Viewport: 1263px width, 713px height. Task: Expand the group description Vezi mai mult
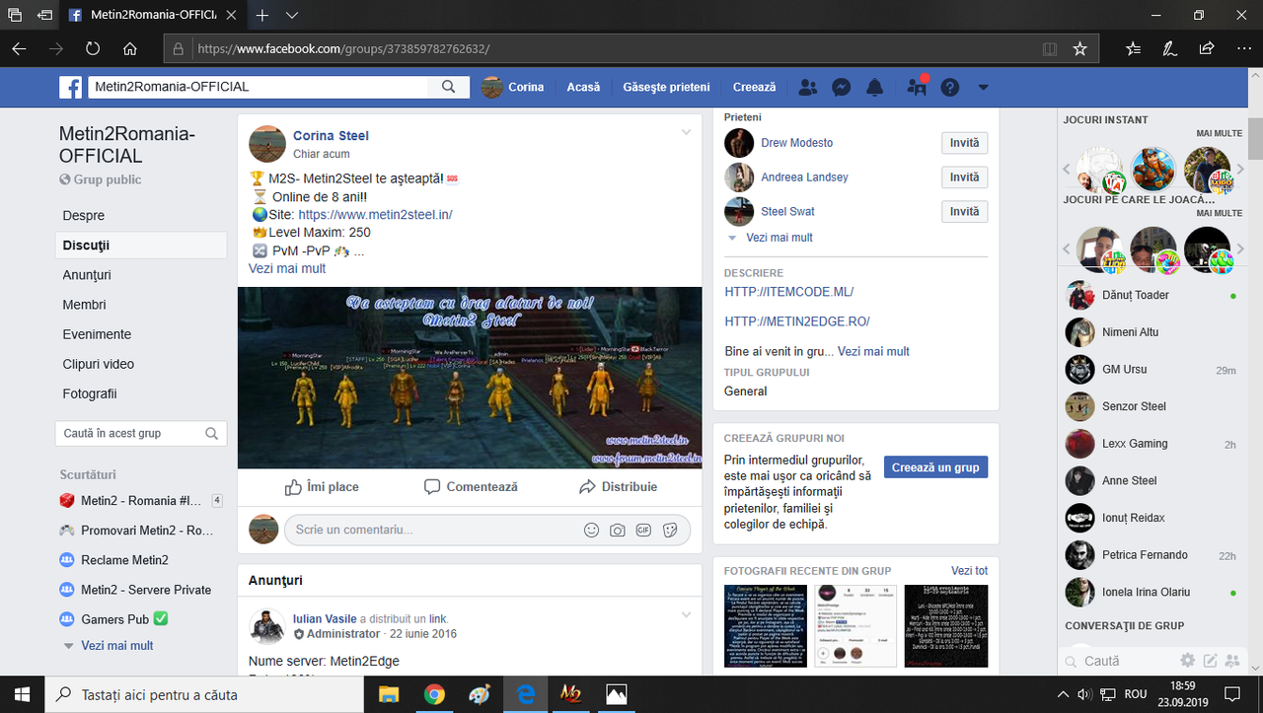click(873, 351)
